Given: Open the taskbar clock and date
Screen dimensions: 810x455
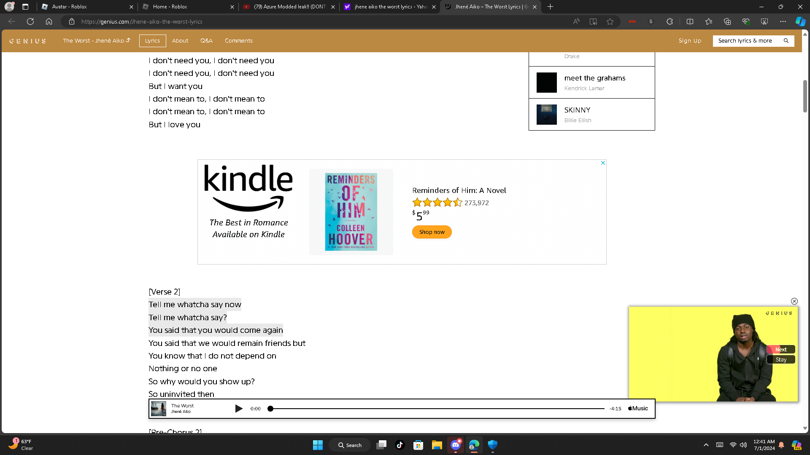Looking at the screenshot, I should [764, 445].
